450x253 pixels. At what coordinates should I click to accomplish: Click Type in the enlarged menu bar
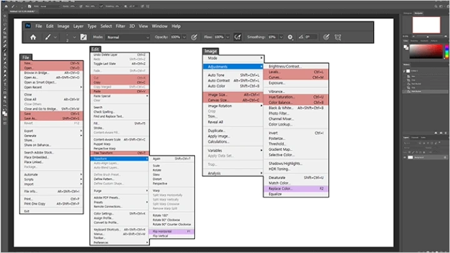coord(92,26)
